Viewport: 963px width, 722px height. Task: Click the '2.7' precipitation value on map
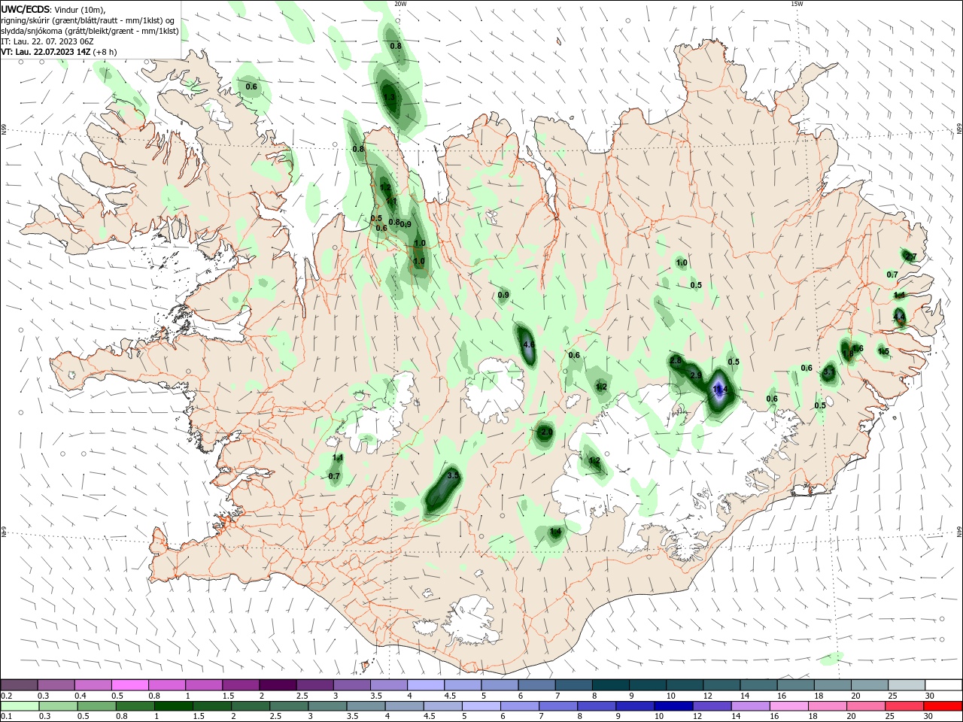910,257
